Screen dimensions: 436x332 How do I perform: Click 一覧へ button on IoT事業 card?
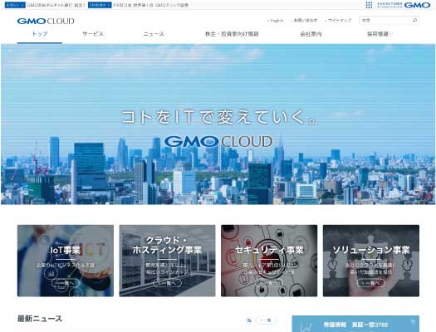(x=66, y=283)
